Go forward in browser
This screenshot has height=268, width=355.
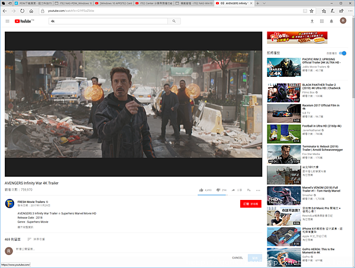pyautogui.click(x=14, y=11)
